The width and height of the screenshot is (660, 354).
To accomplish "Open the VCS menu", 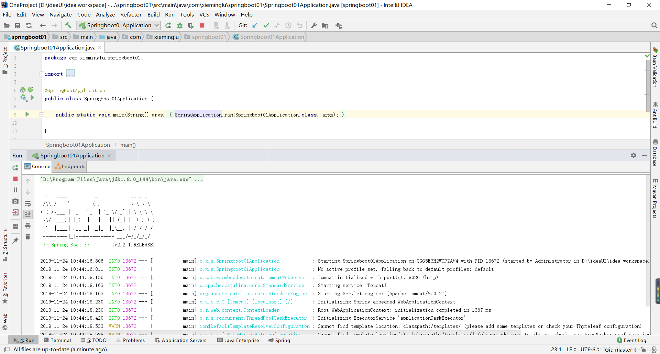I will click(x=204, y=15).
